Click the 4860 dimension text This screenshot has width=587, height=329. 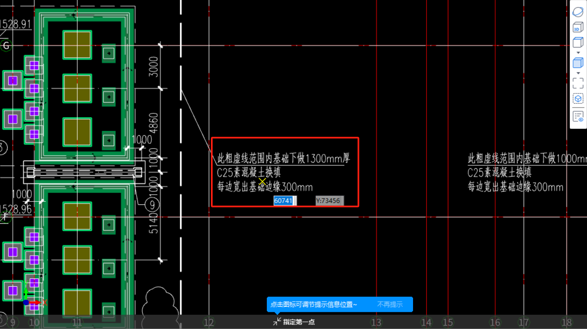[153, 123]
